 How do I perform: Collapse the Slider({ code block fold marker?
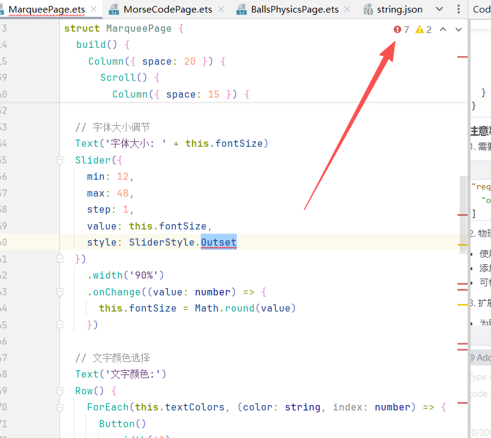pyautogui.click(x=60, y=161)
